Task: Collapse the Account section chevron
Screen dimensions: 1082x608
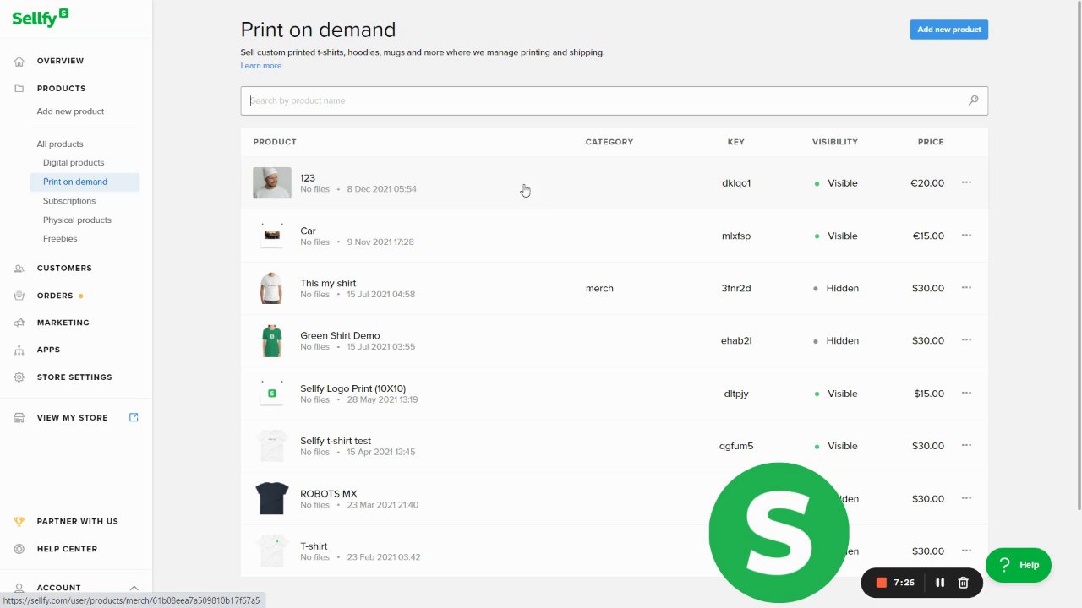Action: tap(134, 588)
